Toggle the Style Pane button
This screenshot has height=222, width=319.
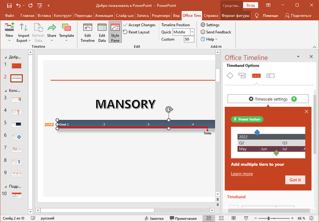tap(115, 32)
